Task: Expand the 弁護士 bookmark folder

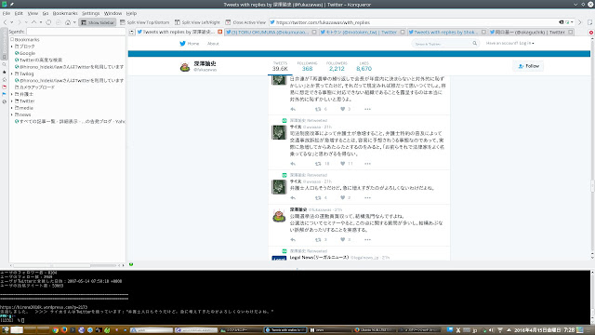Action: coord(12,94)
